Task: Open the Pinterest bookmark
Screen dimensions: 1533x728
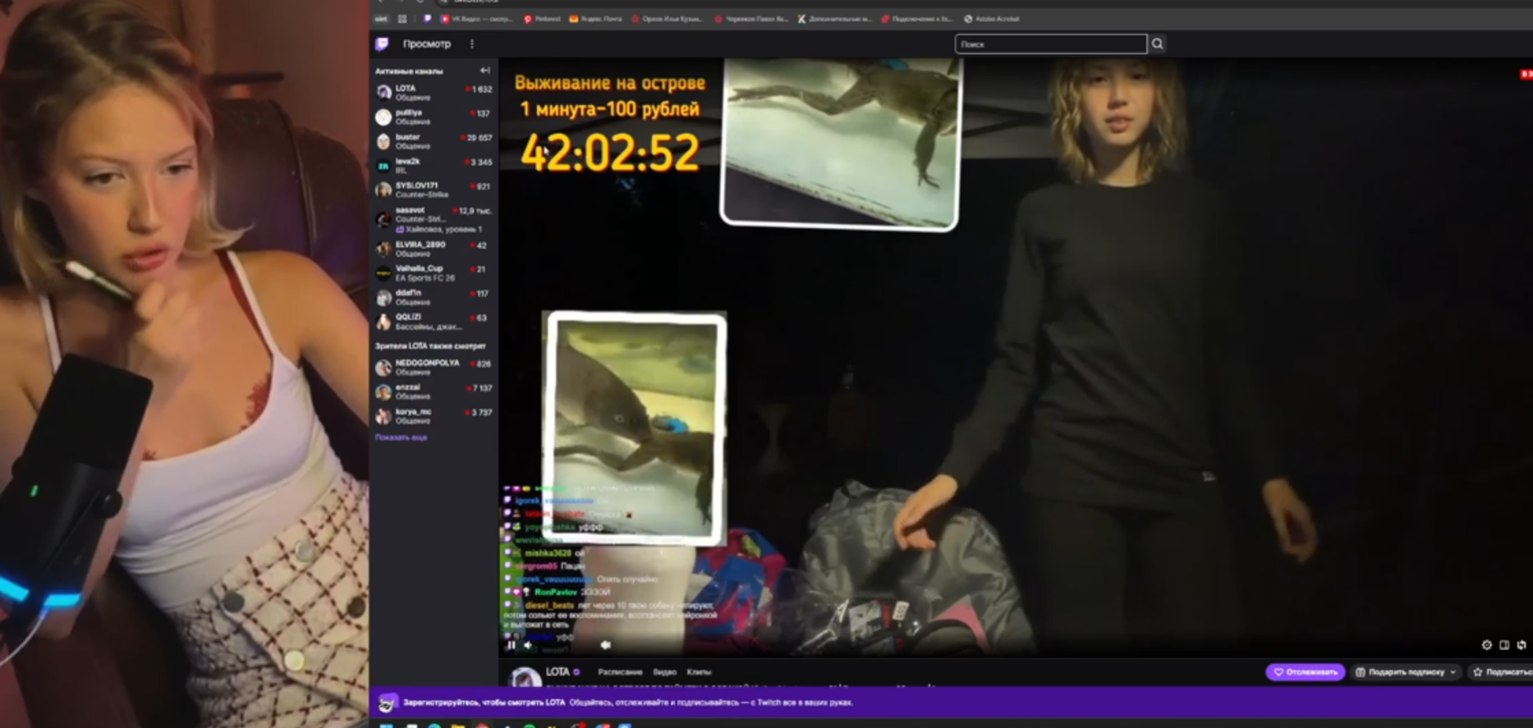Action: tap(542, 19)
